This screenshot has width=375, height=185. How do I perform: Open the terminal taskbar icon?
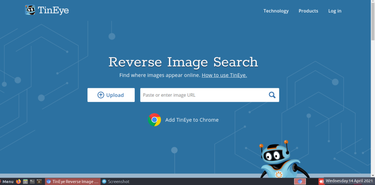point(32,181)
